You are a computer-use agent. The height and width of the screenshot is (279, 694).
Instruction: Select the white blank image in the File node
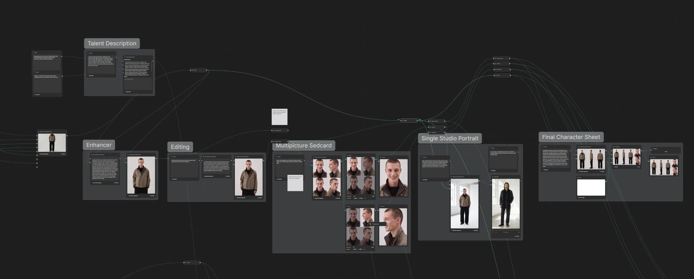(x=591, y=187)
